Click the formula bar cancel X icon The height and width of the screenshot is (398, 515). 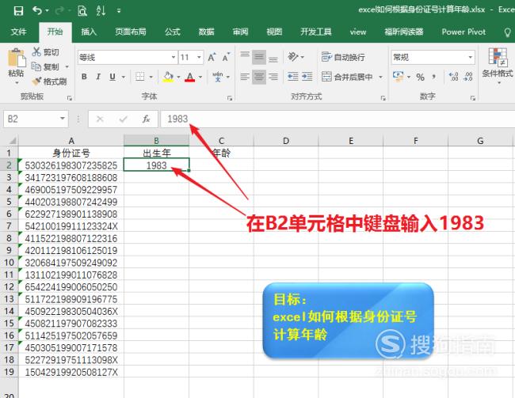(100, 119)
